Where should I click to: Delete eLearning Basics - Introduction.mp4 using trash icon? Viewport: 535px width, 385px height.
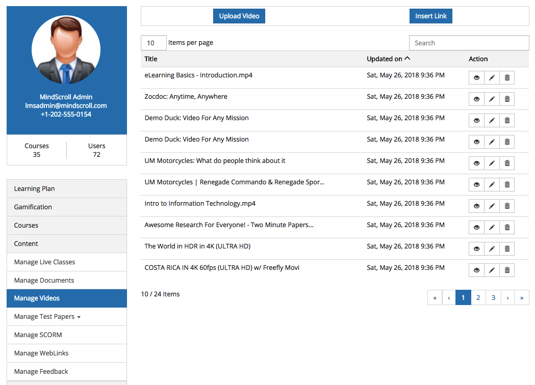click(x=507, y=78)
